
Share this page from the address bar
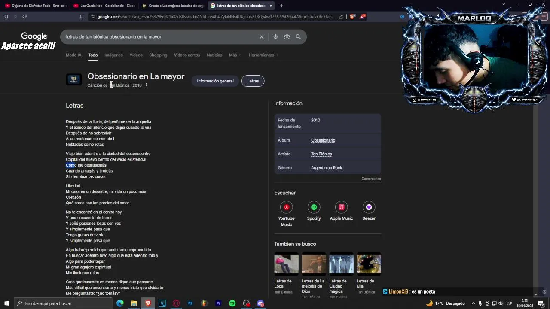(341, 17)
